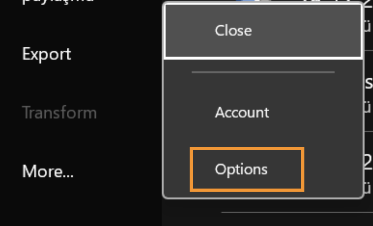Select Options in the popup menu
373x226 pixels.
(x=241, y=169)
